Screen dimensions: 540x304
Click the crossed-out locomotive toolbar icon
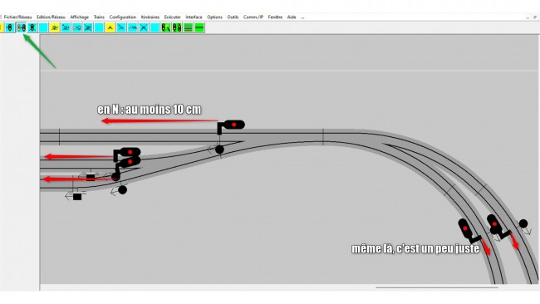coord(88,27)
